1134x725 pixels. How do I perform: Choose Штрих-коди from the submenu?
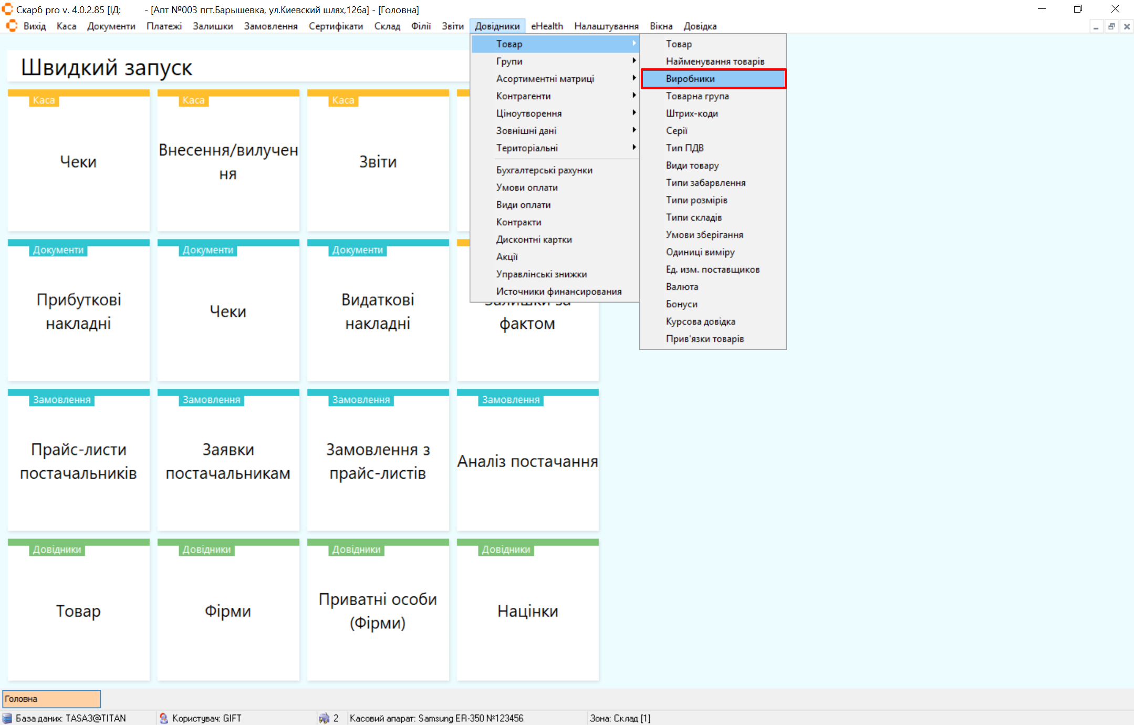pos(691,113)
